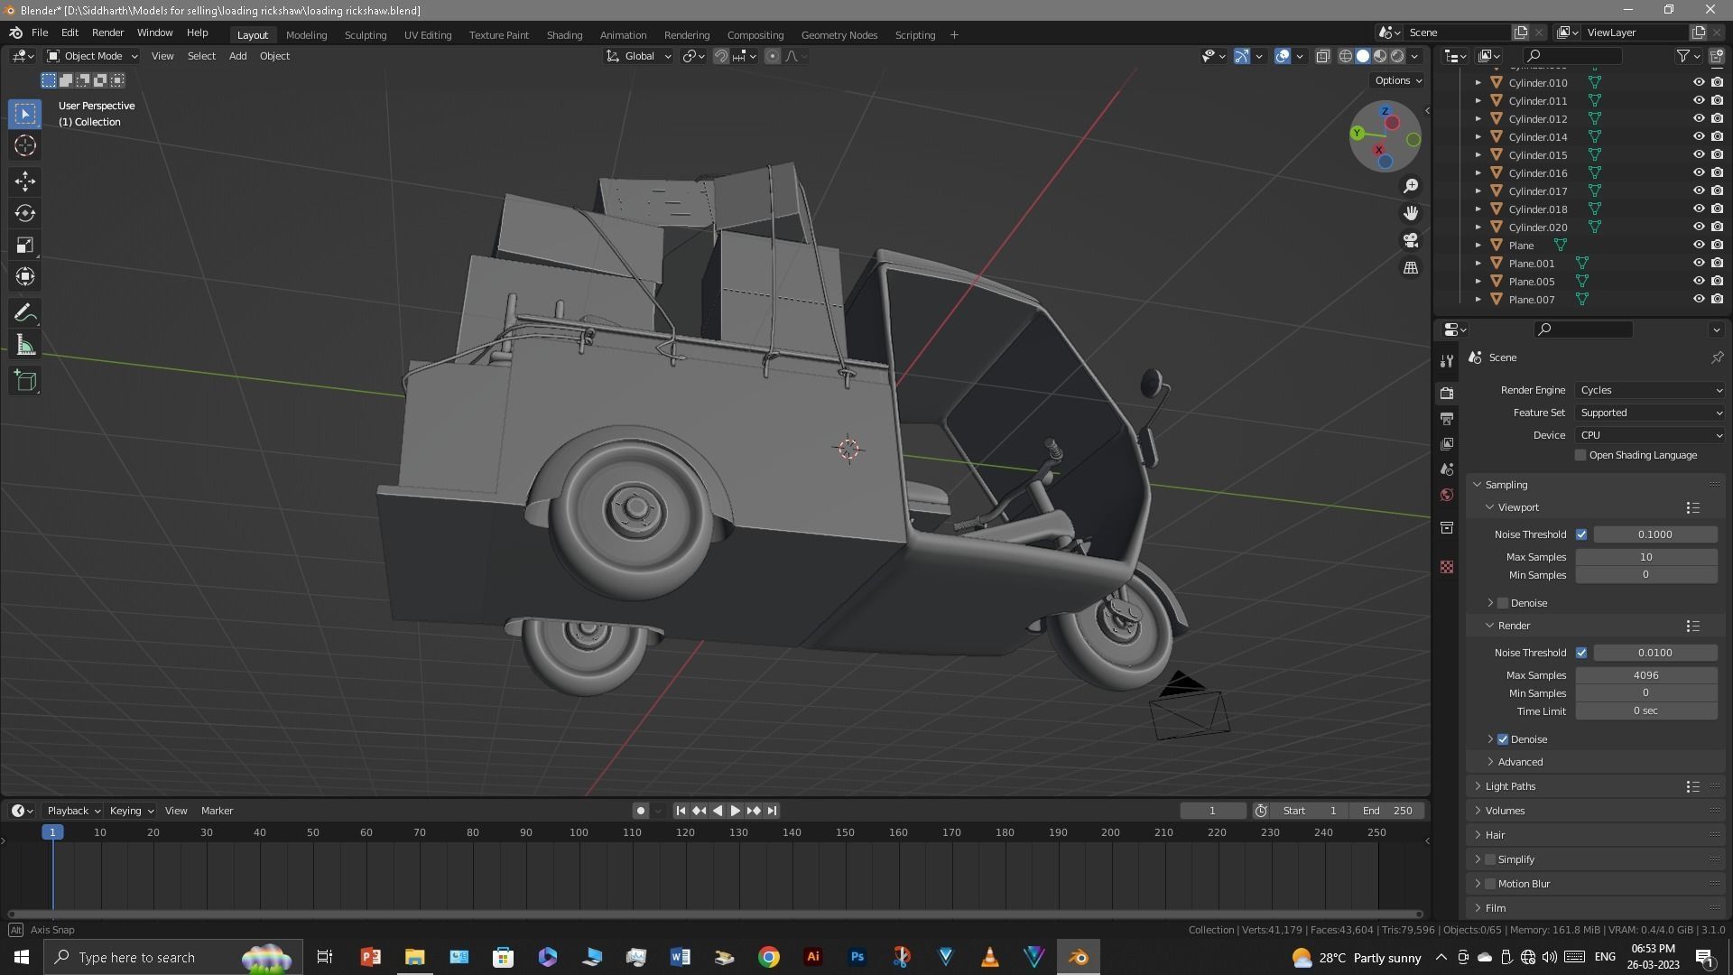
Task: Expand the Light Paths panel
Action: 1510,786
